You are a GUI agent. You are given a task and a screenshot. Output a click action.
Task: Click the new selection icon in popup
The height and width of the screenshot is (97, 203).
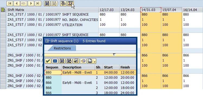point(76,61)
